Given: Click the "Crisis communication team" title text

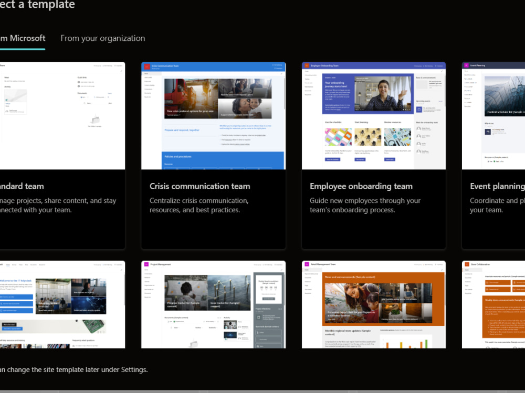Looking at the screenshot, I should click(199, 186).
